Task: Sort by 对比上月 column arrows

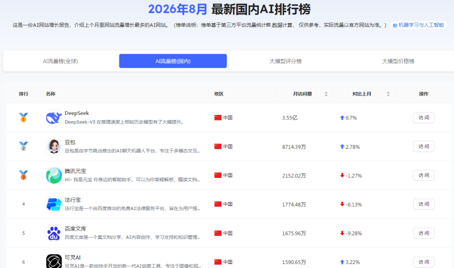Action: [388, 94]
